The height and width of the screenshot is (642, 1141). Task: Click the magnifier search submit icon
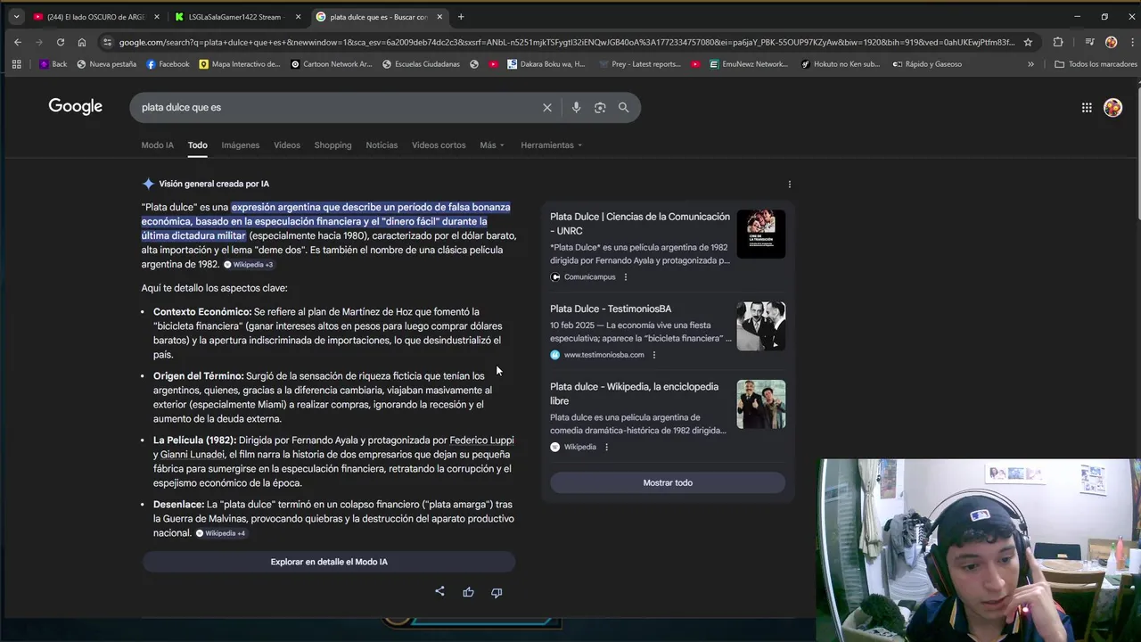(x=624, y=107)
